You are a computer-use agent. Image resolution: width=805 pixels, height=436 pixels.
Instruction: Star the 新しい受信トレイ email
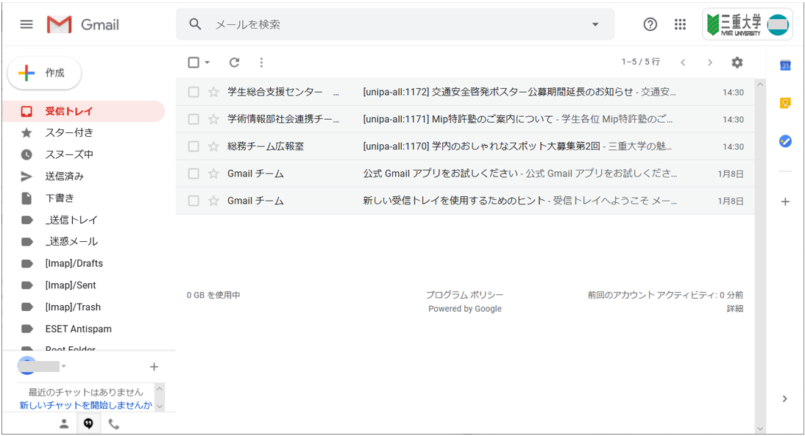coord(213,201)
